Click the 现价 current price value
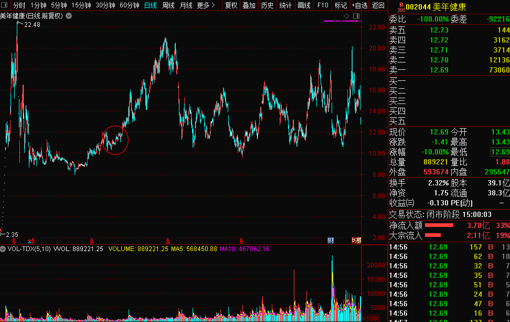This screenshot has height=322, width=510. point(439,132)
